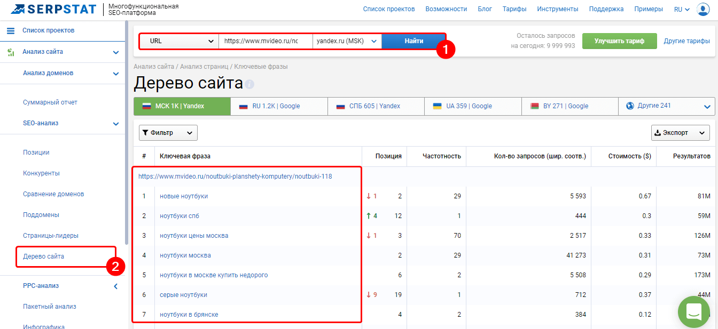Image resolution: width=718 pixels, height=329 pixels.
Task: Open Сравнение доменов in the sidebar
Action: coord(53,194)
